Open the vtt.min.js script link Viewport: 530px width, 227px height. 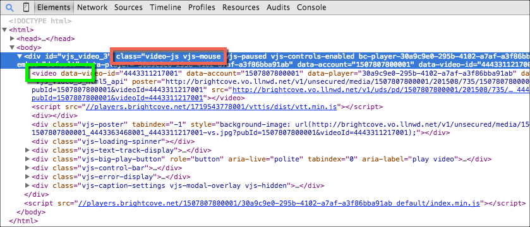coord(212,107)
